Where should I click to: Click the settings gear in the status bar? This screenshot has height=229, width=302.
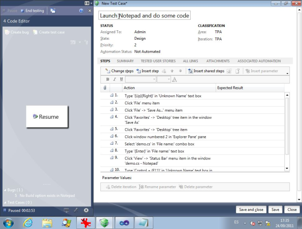click(86, 210)
